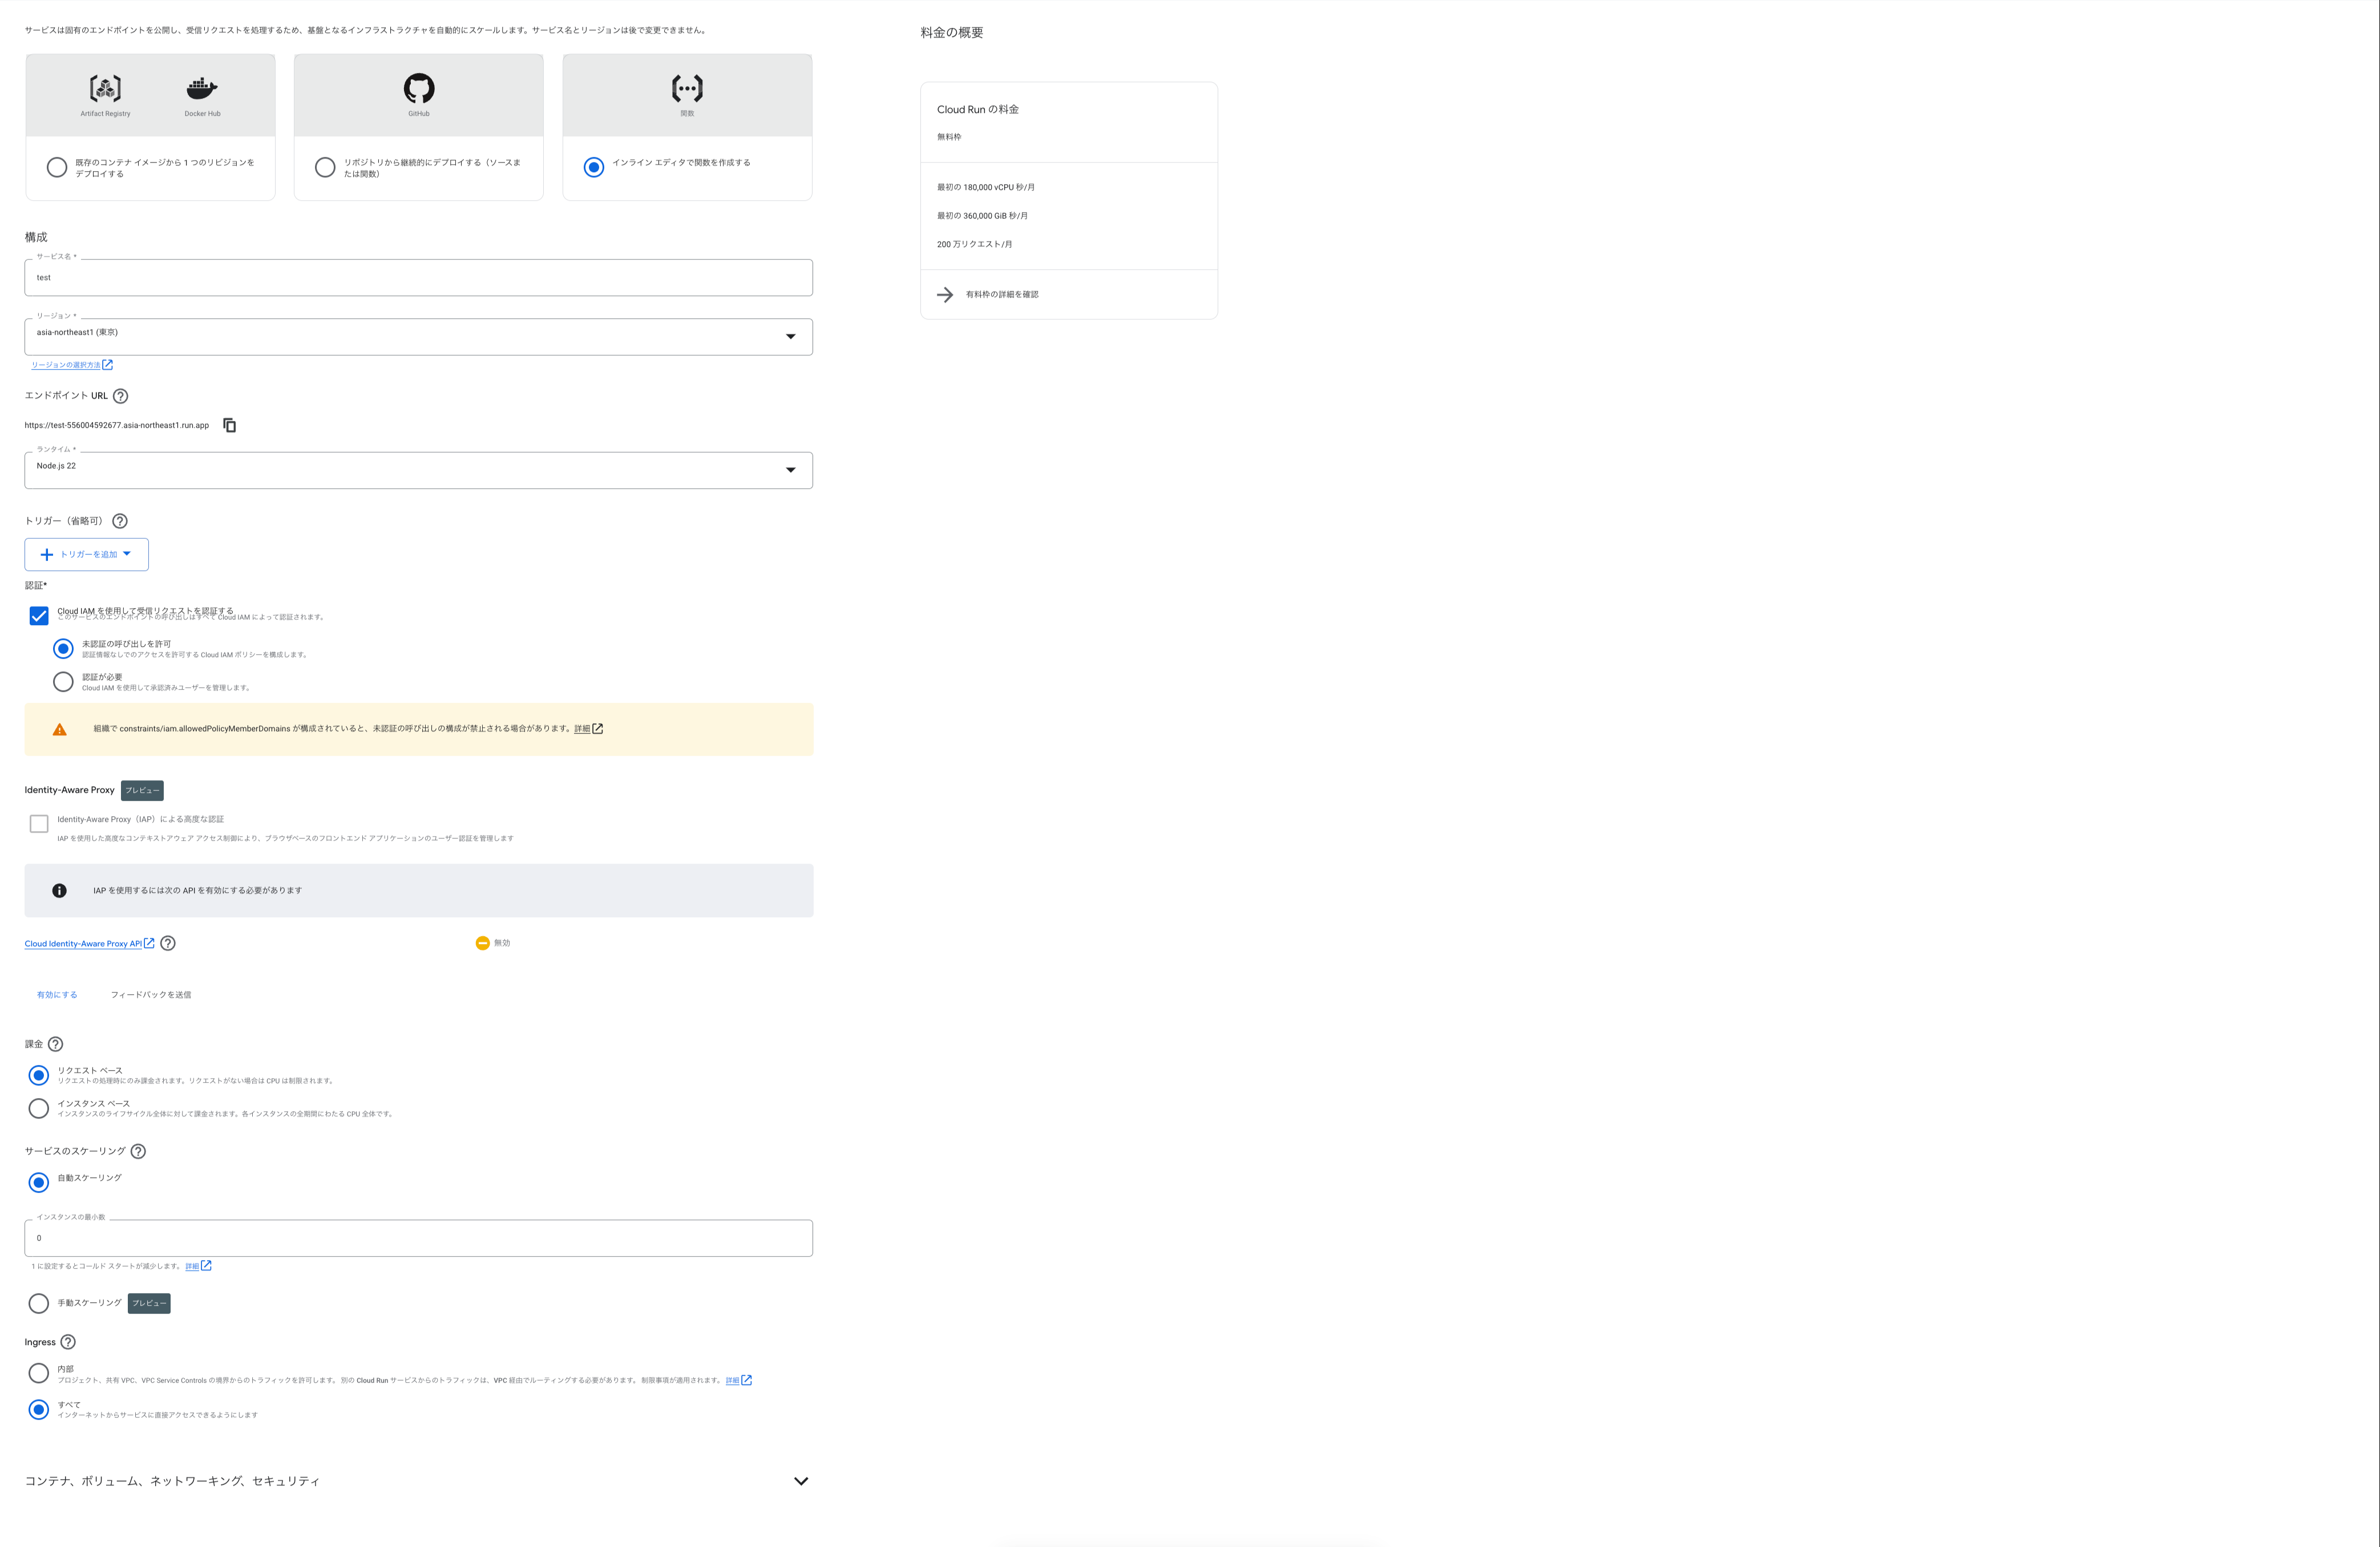2380x1547 pixels.
Task: Click help icon beside トリガー（省略可）
Action: tap(120, 521)
